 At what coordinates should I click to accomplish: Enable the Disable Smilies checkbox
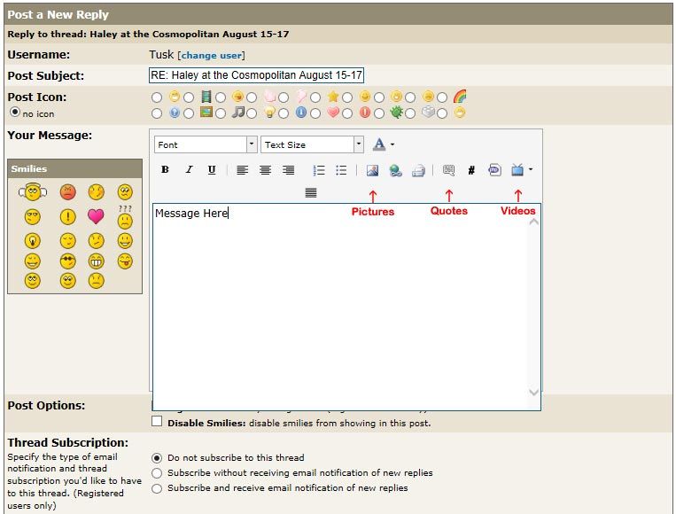pos(157,423)
